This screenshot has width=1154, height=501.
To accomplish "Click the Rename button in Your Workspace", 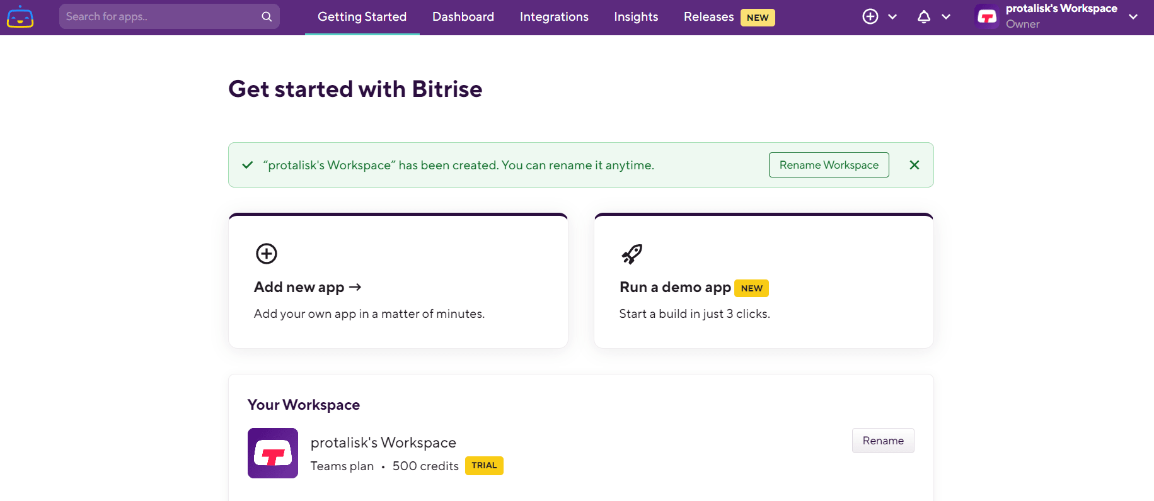I will 883,441.
